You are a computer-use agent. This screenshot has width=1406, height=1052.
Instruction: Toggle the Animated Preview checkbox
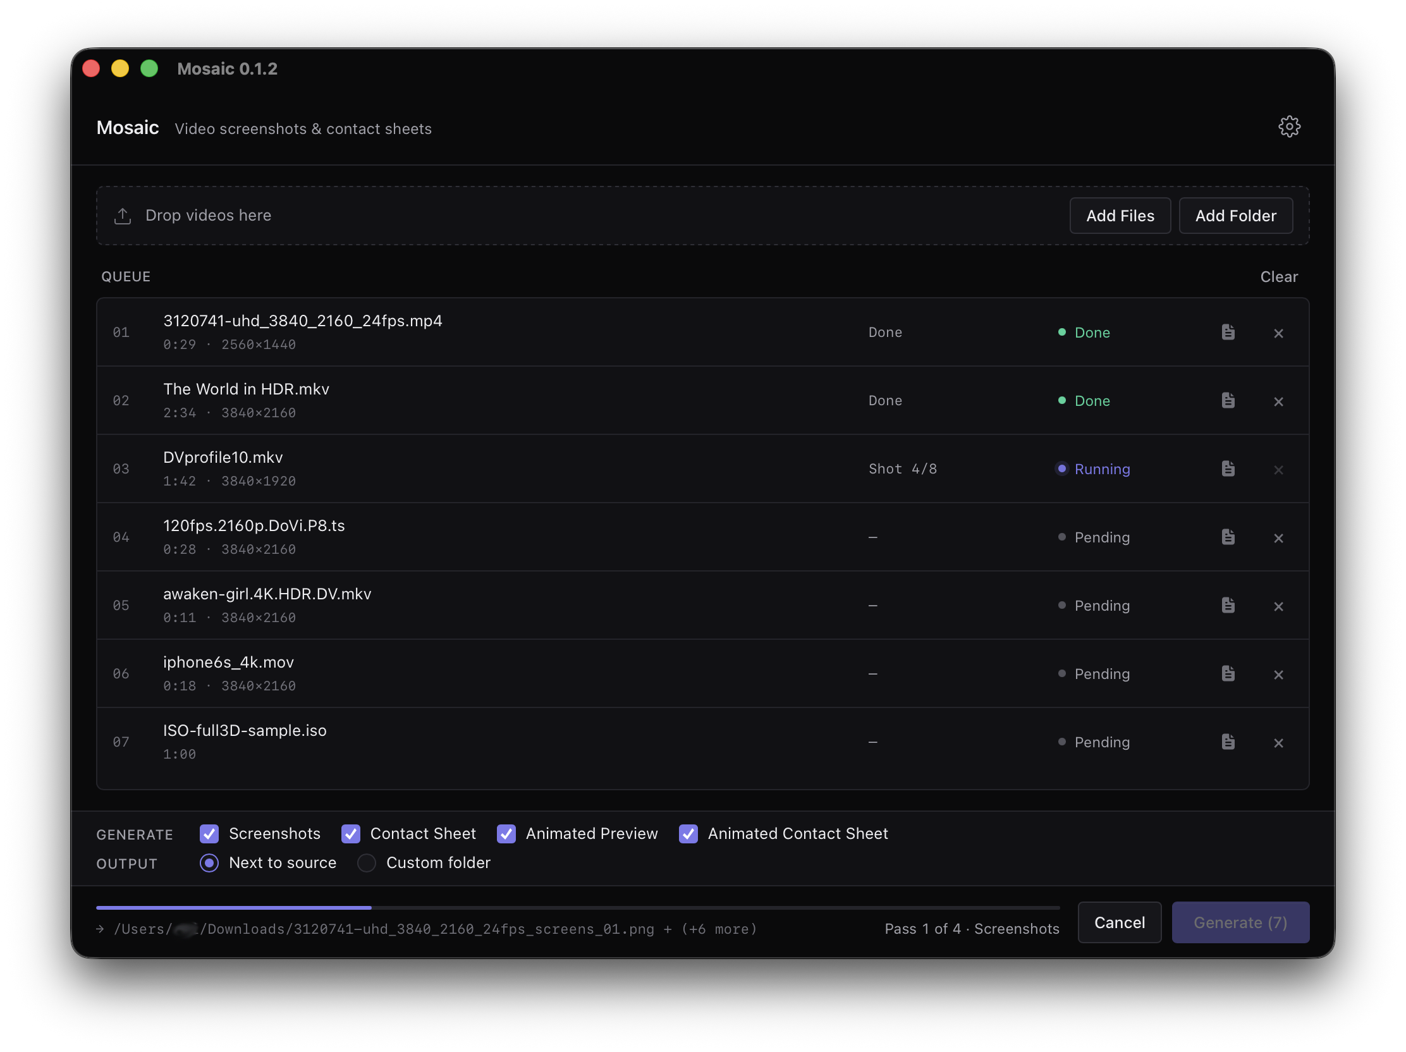(506, 833)
